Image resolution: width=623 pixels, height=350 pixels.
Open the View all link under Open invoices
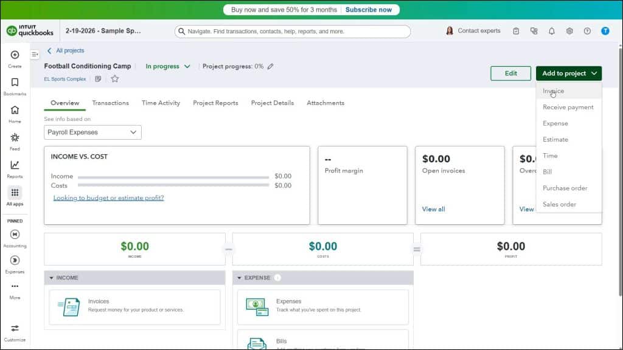433,209
